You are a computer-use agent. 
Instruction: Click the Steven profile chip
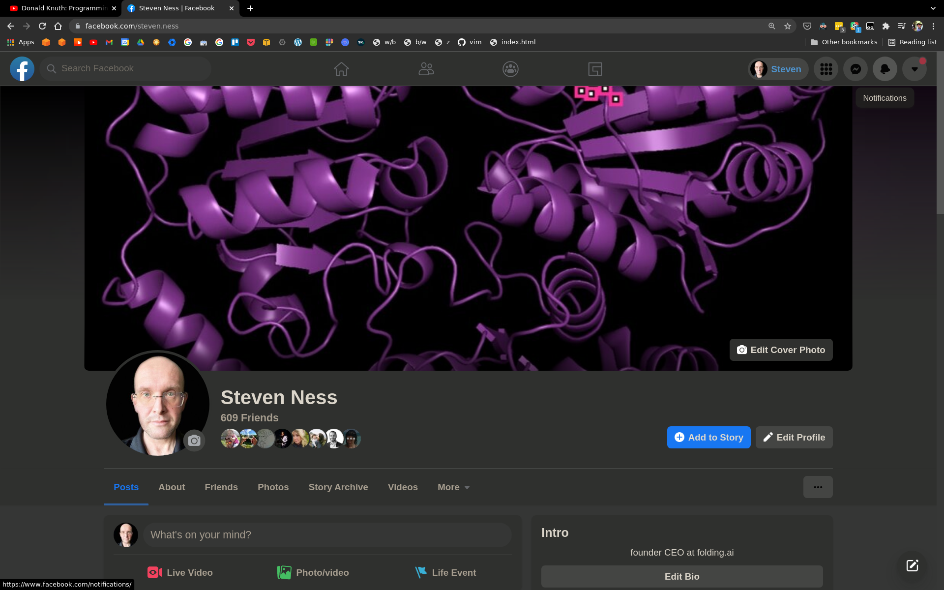[x=778, y=69]
